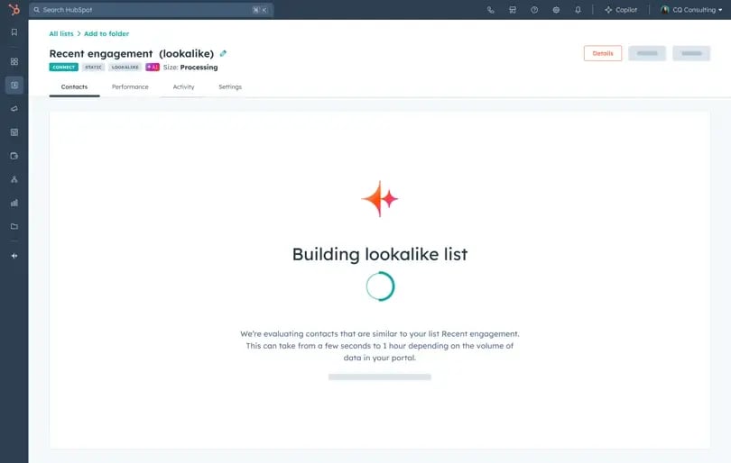Open the calling phone icon
The width and height of the screenshot is (731, 463).
click(x=491, y=10)
